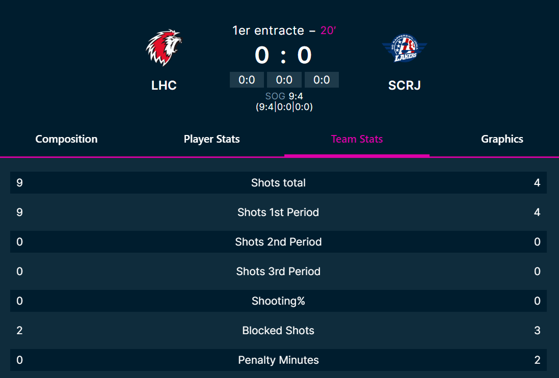Click the third period 0:0 score box
The height and width of the screenshot is (378, 559).
[x=322, y=79]
